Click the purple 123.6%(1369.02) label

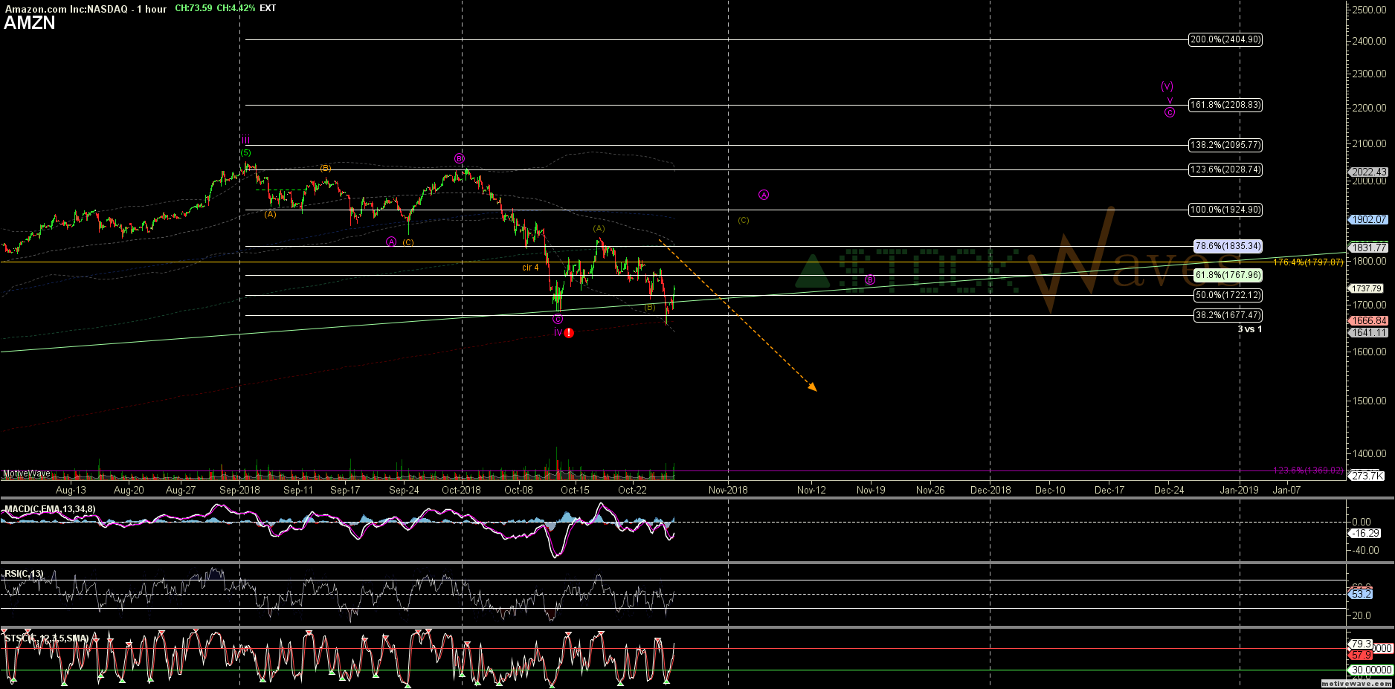[1308, 470]
